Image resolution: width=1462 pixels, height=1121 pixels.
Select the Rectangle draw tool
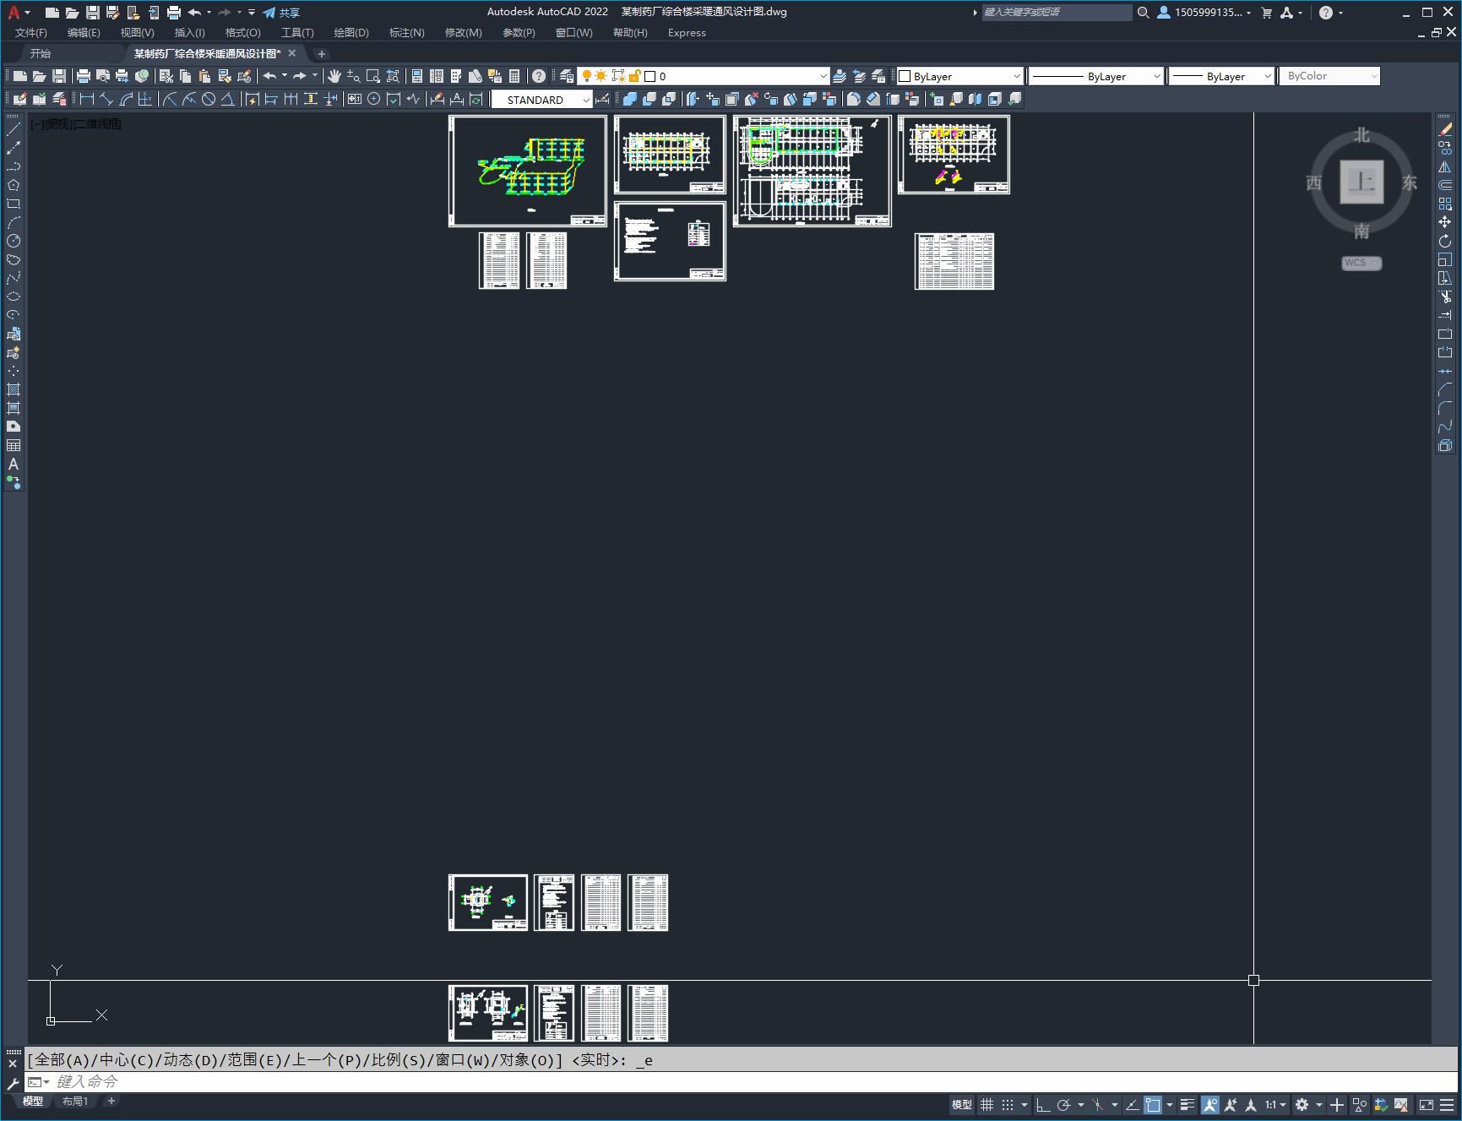coord(14,204)
